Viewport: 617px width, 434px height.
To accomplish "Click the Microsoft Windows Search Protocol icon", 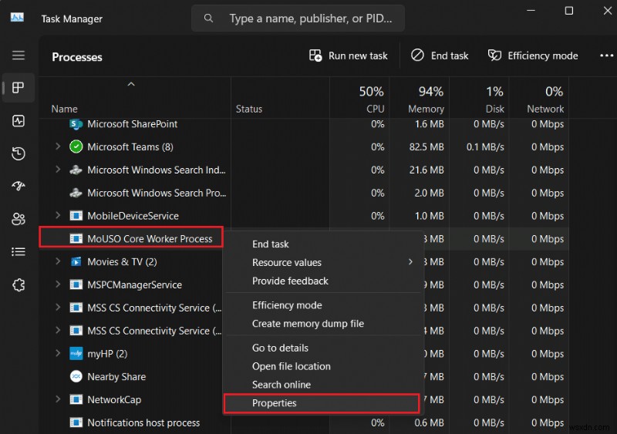I will point(76,193).
